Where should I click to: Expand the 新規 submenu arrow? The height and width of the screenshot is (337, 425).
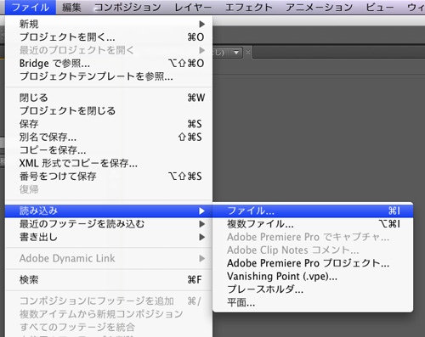201,24
